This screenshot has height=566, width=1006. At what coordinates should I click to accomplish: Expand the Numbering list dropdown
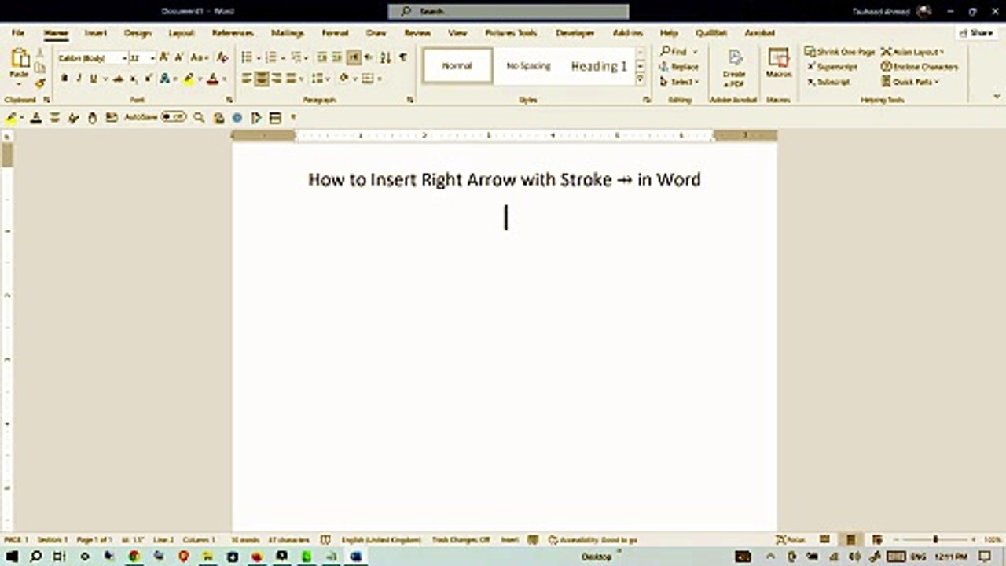[x=282, y=58]
